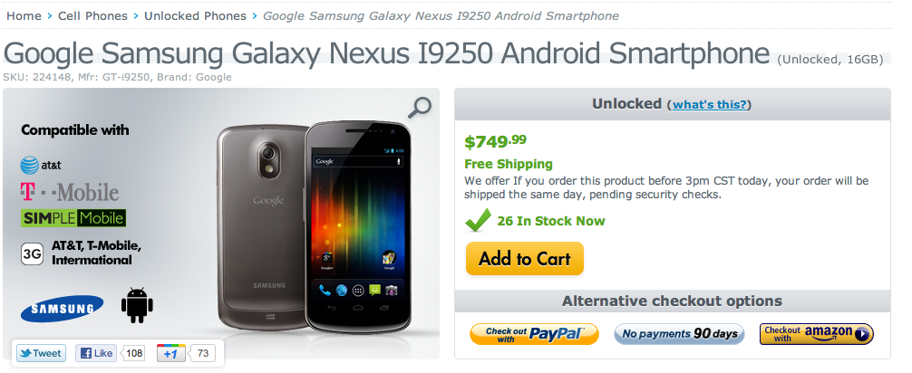912x373 pixels.
Task: Add the phone to cart
Action: (x=525, y=259)
